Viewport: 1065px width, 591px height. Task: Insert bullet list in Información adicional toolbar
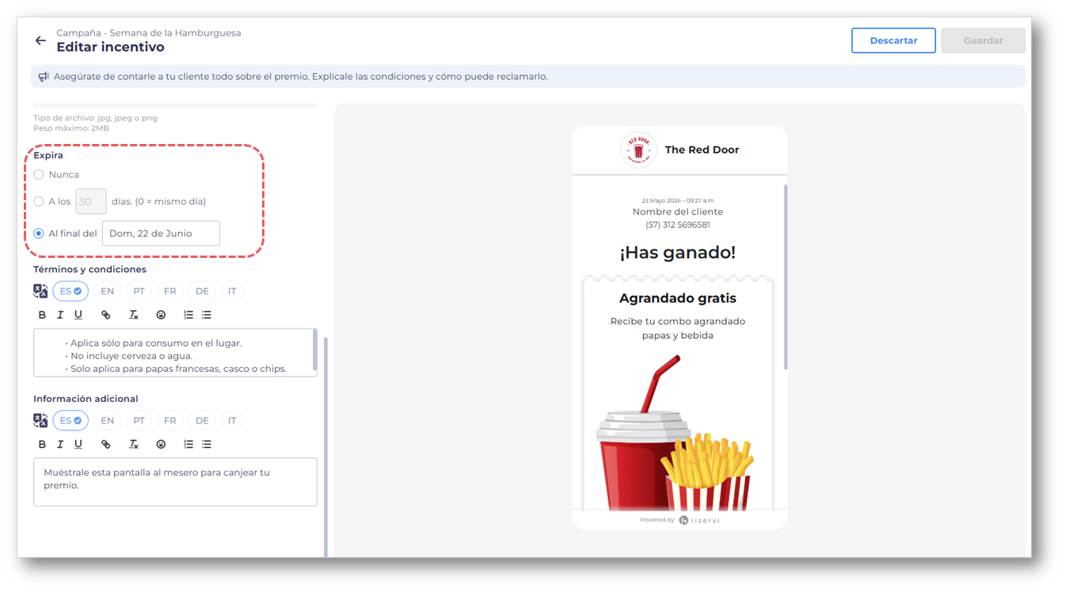tap(207, 445)
